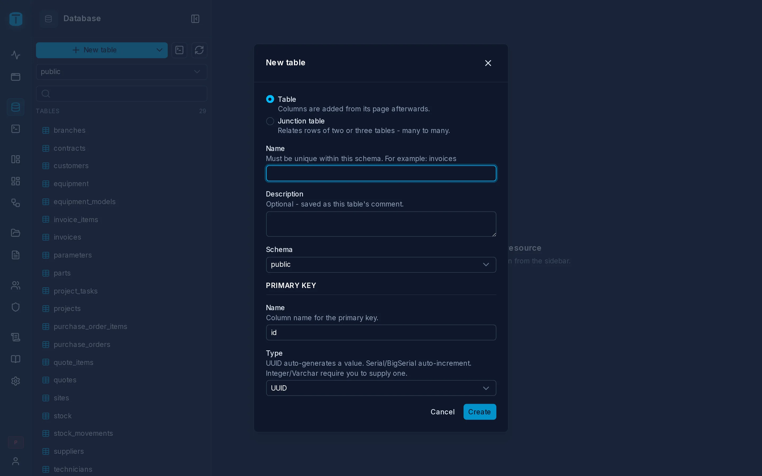Open the scroll logs icon in left rail
762x476 pixels.
pyautogui.click(x=16, y=337)
